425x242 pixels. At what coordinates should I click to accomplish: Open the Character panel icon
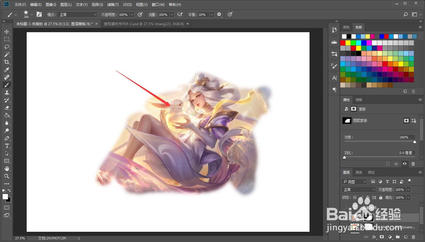pos(334,78)
